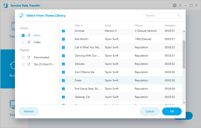The image size is (201, 128).
Task: Open the hamburger menu in title bar
Action: click(180, 5)
